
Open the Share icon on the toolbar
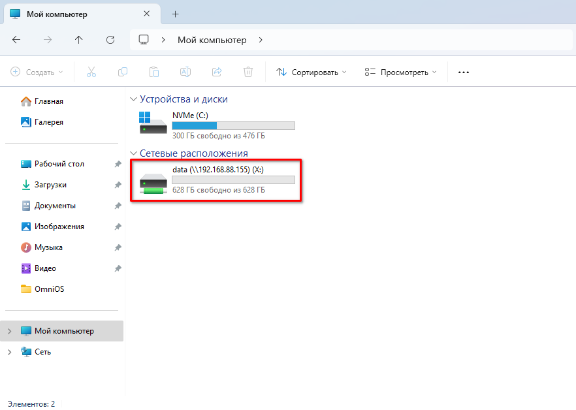(x=216, y=72)
